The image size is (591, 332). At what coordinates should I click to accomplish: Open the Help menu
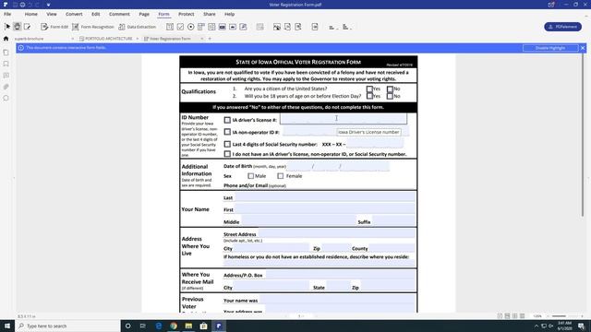230,14
